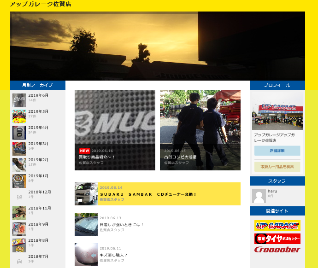Click the 月別アーカイブ section header

(38, 85)
